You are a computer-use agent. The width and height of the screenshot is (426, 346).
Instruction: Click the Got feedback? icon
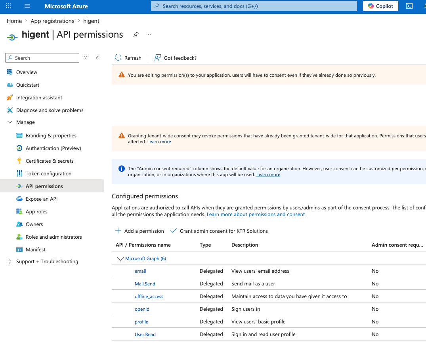point(158,57)
